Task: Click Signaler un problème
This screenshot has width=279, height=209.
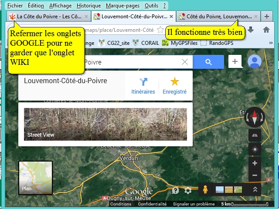Action: (x=194, y=204)
